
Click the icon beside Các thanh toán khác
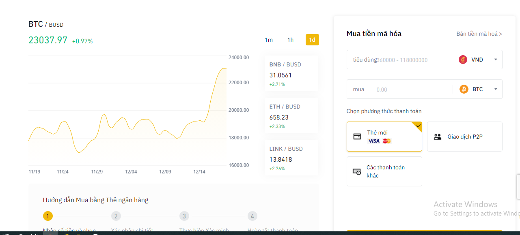(x=356, y=171)
